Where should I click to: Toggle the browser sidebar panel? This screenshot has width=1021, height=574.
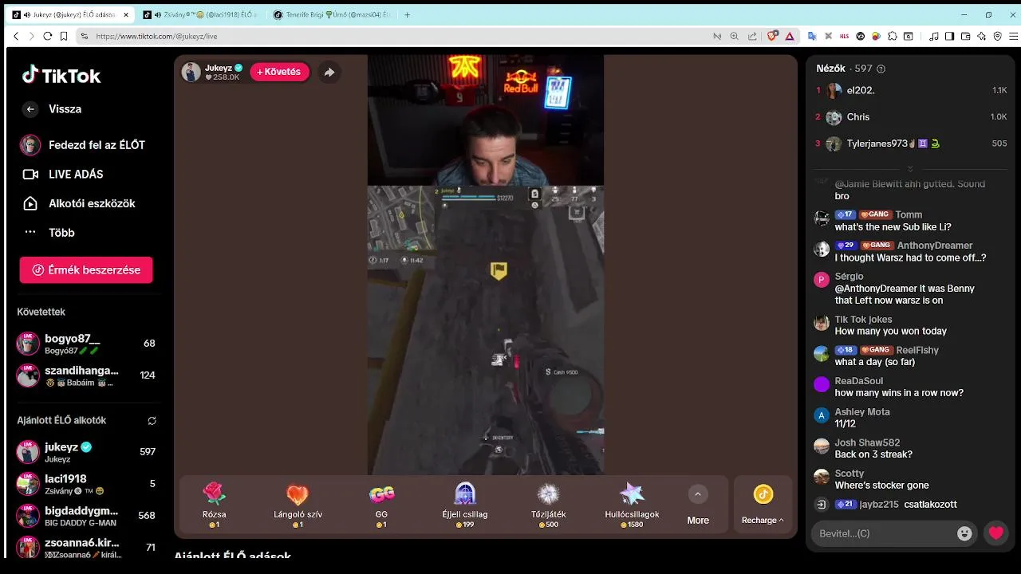pos(949,36)
